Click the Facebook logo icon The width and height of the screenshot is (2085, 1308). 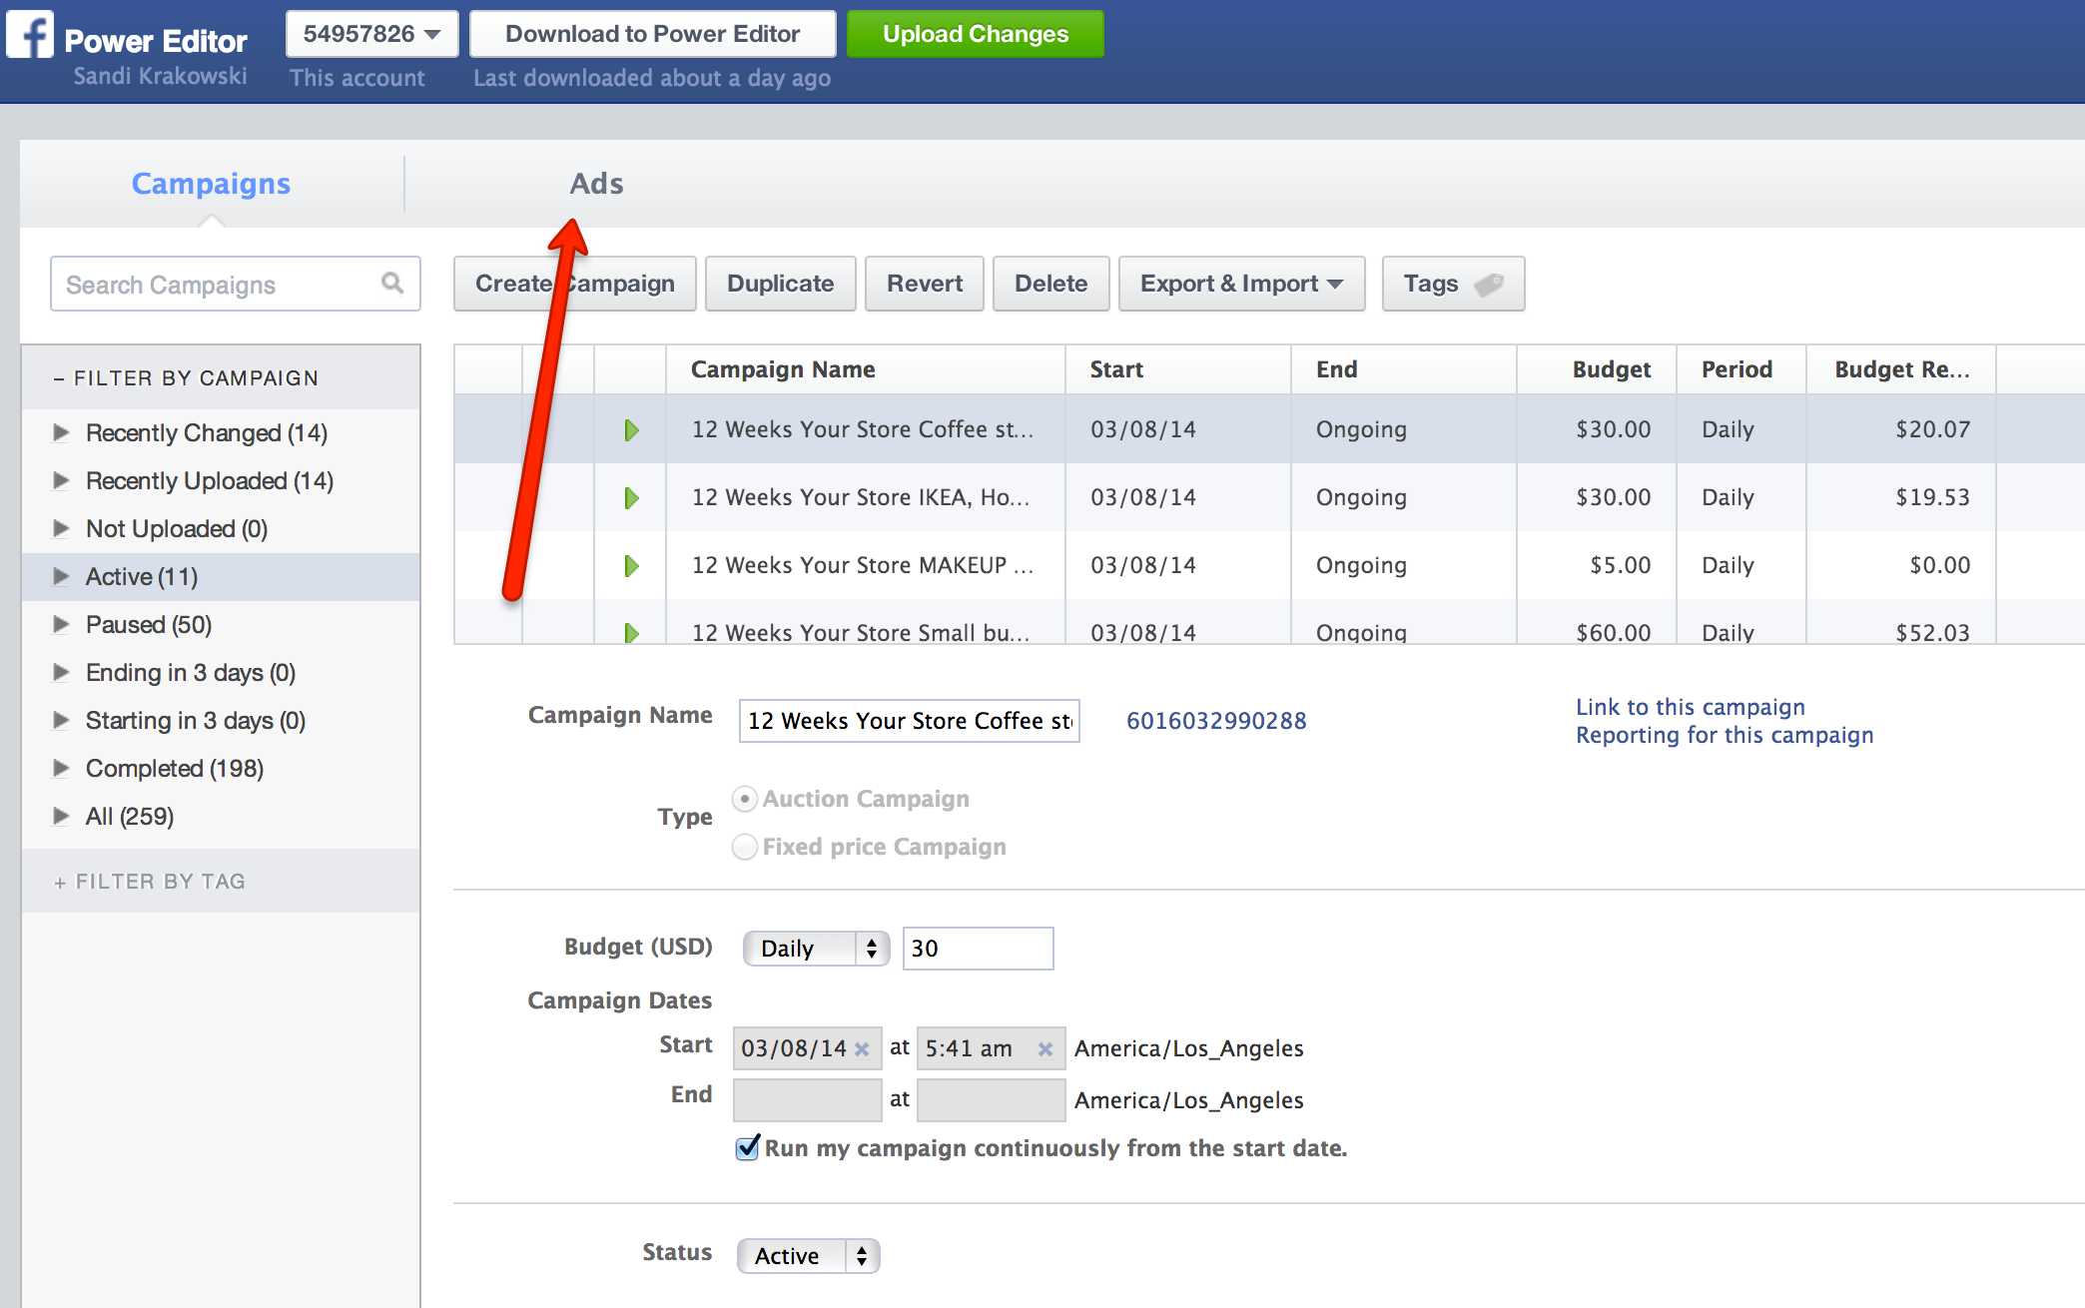pyautogui.click(x=30, y=34)
